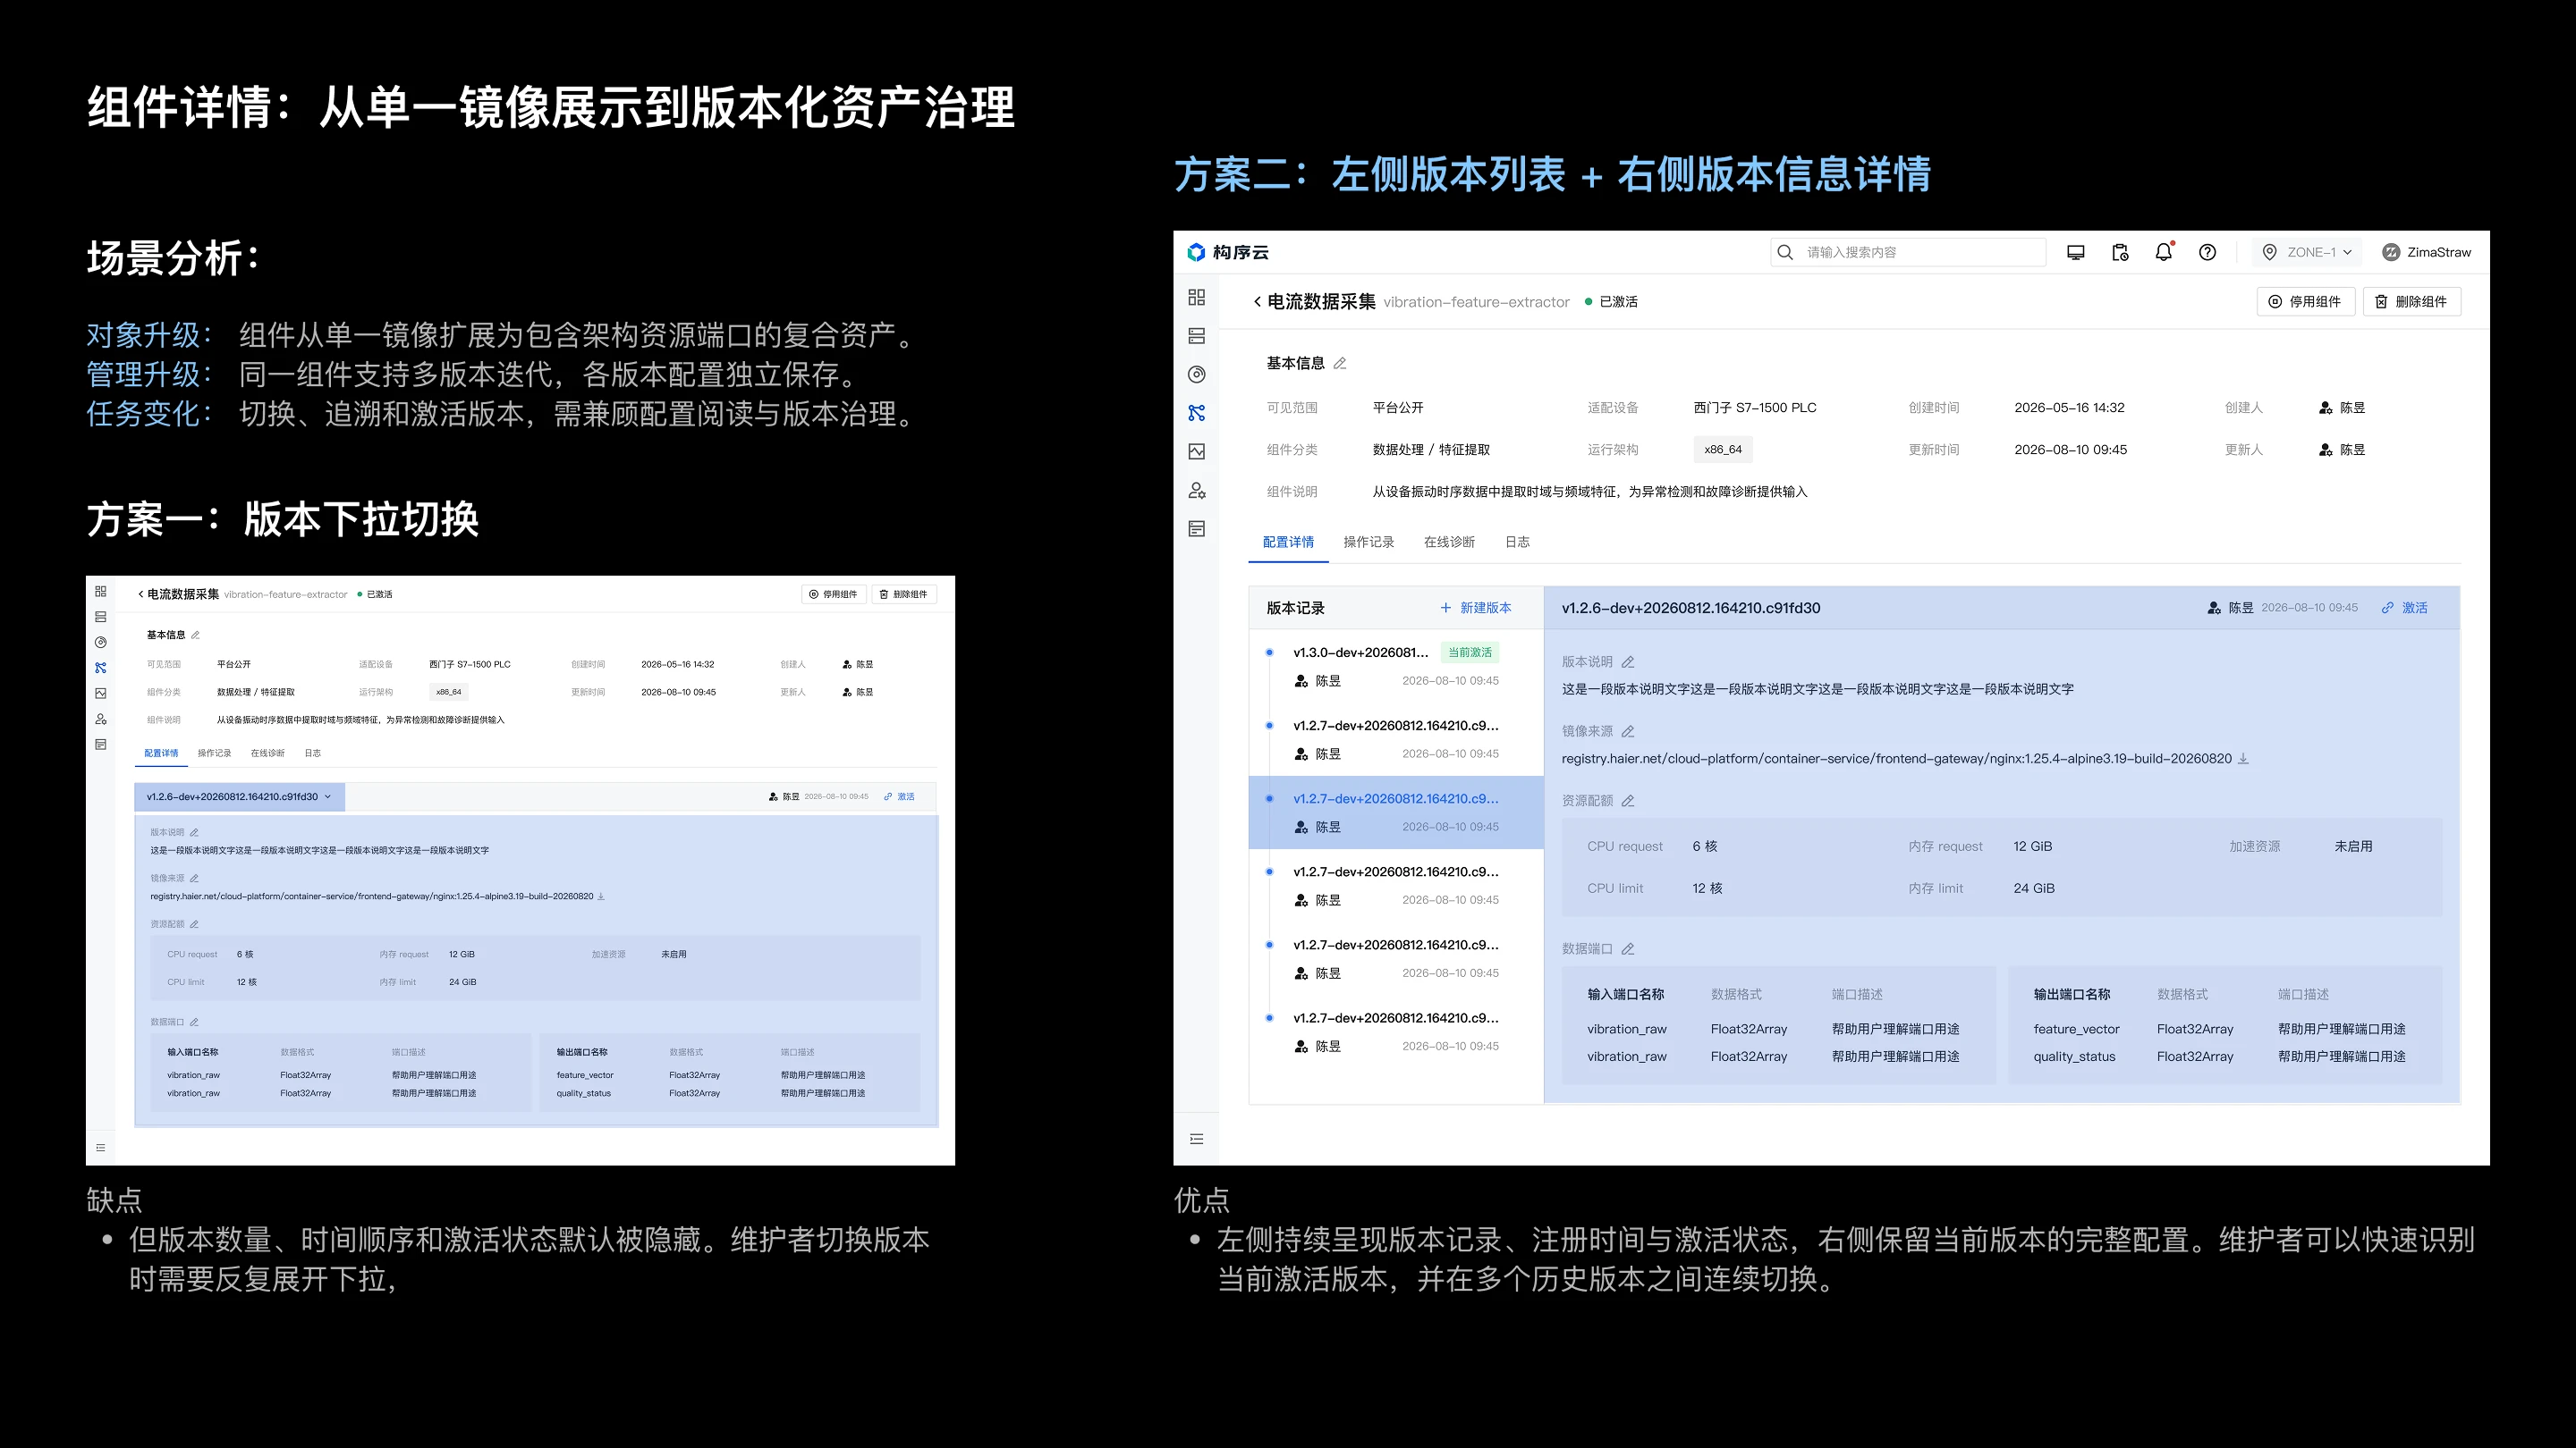Click 新建版本 in version record header

(1475, 608)
